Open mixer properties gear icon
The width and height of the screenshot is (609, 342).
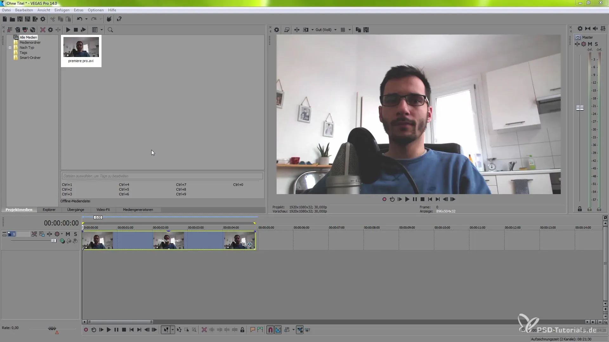coord(580,29)
